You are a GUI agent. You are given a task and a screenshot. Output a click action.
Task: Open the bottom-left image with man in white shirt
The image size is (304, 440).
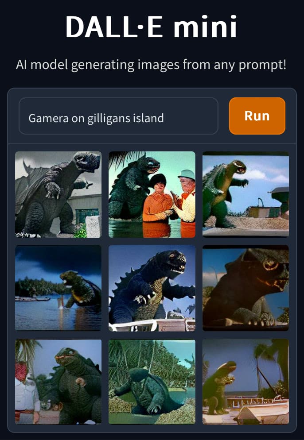pos(58,382)
